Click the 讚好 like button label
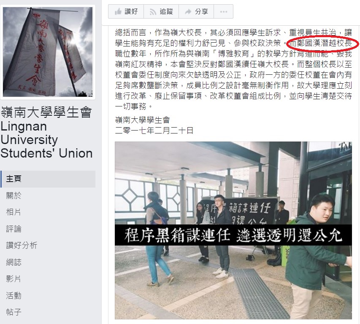 131,11
